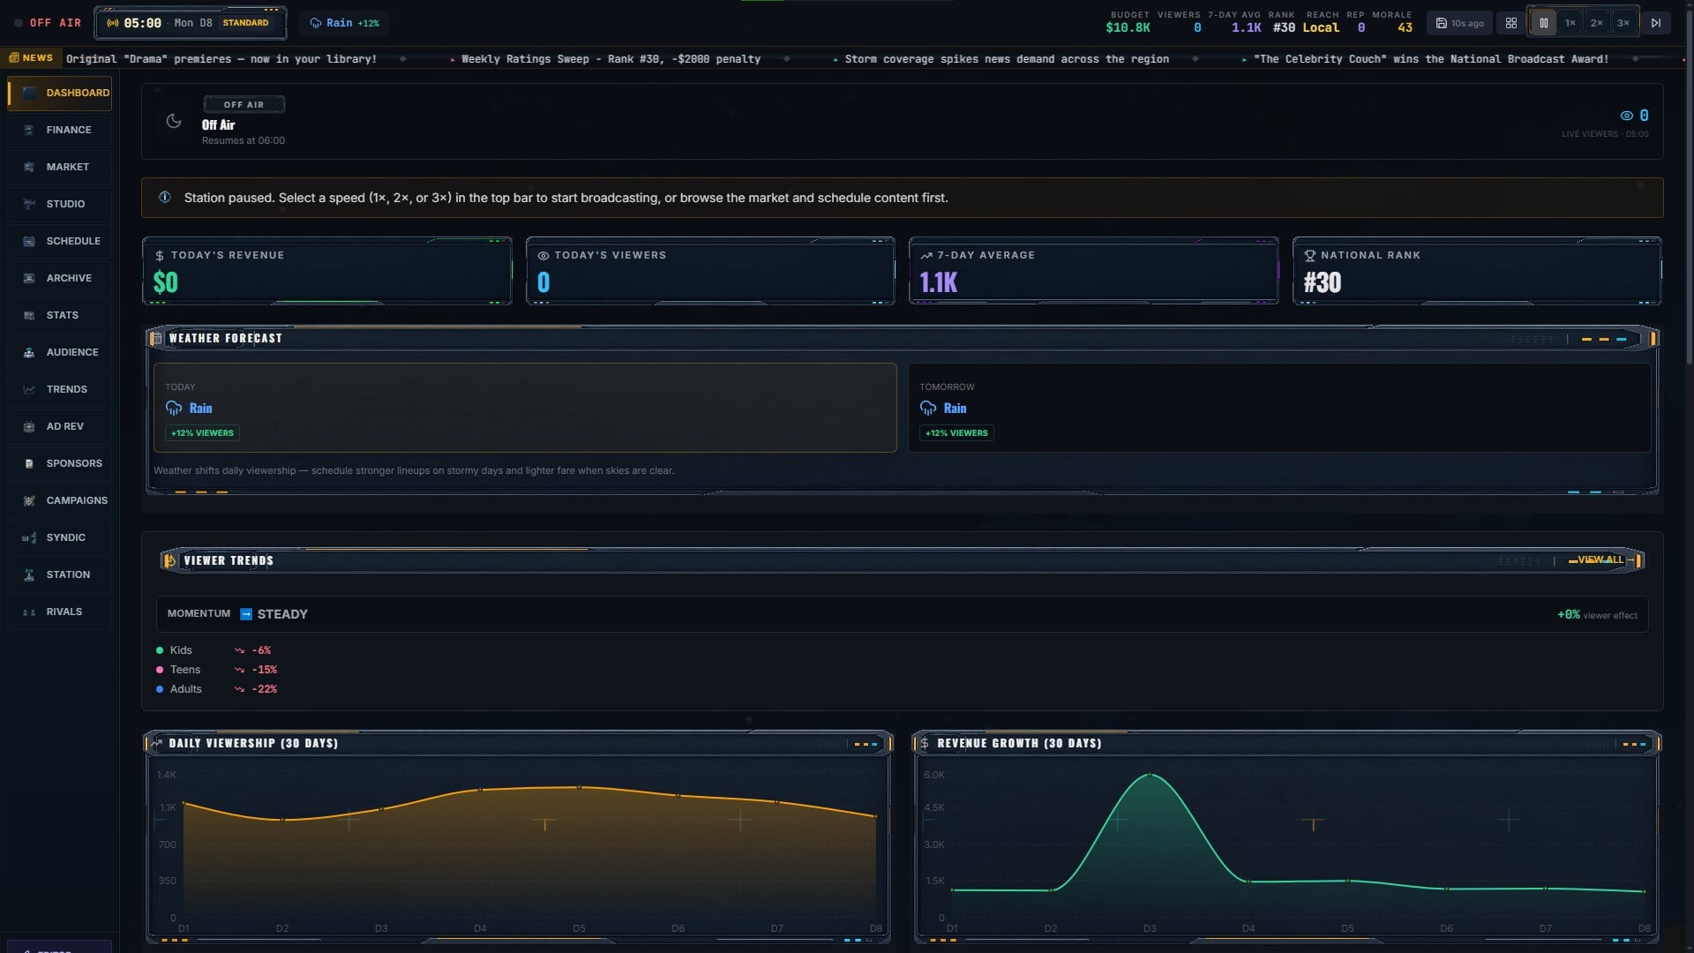Select the National Rank card
The image size is (1694, 953).
pyautogui.click(x=1477, y=271)
